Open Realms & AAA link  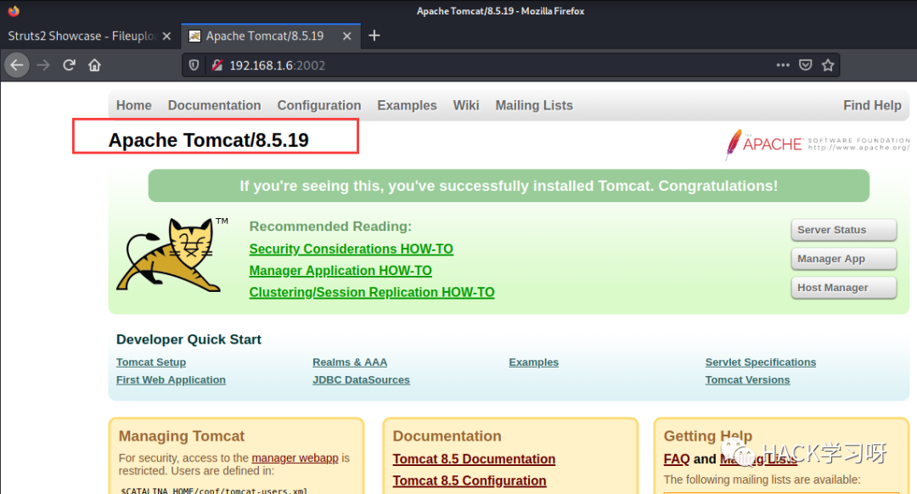(x=350, y=362)
